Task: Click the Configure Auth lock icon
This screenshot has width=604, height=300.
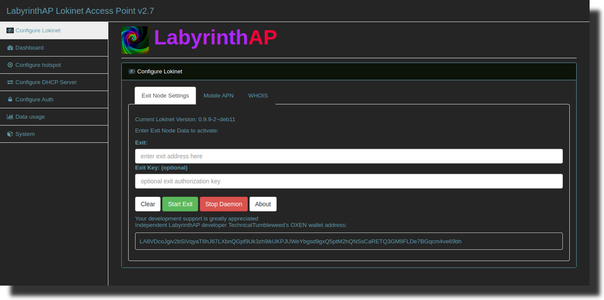Action: [x=10, y=99]
